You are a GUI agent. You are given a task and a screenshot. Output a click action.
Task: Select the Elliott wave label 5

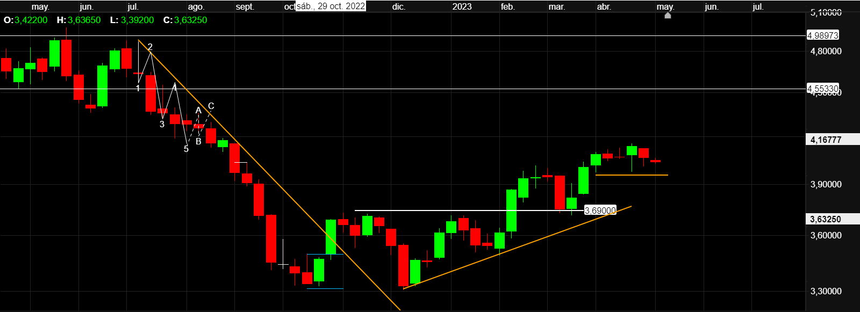(186, 149)
